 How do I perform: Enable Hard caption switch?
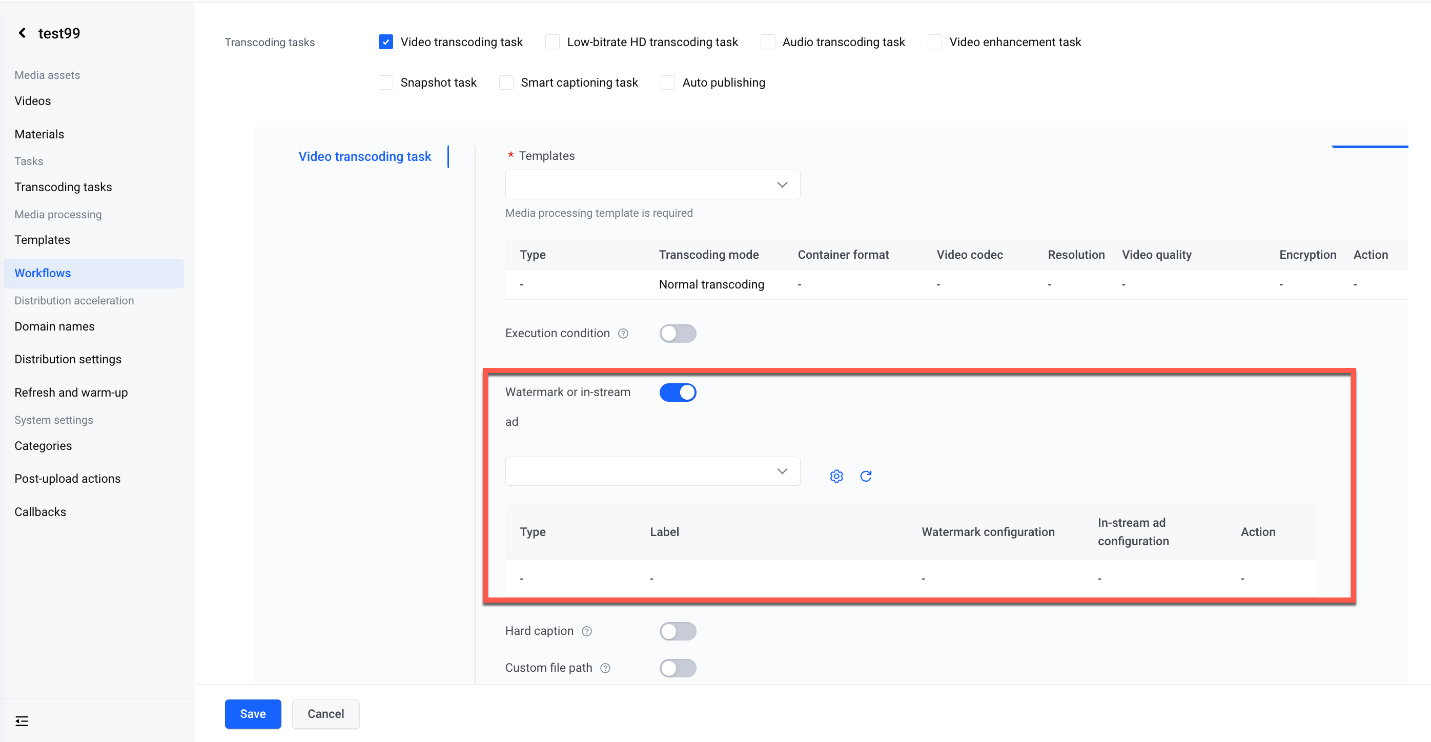[x=678, y=631]
